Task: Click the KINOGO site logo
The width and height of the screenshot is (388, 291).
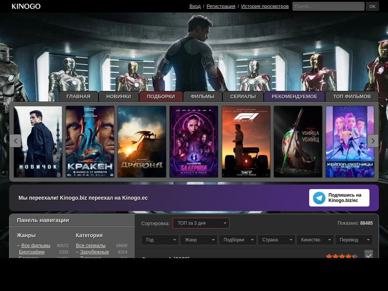Action: click(x=26, y=6)
